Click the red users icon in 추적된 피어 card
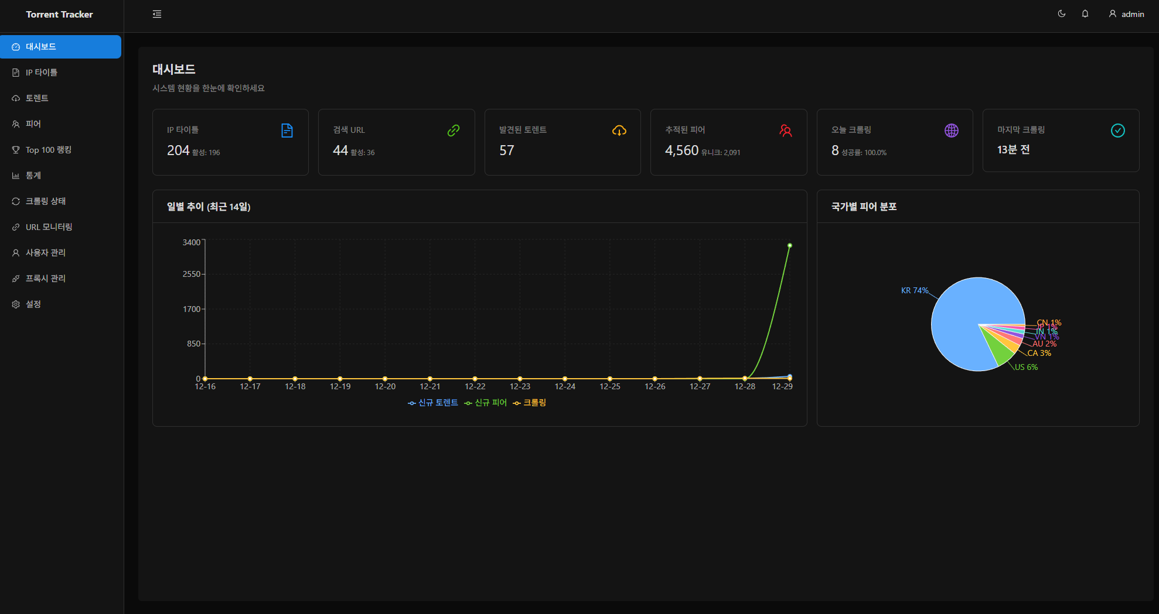The image size is (1159, 614). click(x=785, y=131)
